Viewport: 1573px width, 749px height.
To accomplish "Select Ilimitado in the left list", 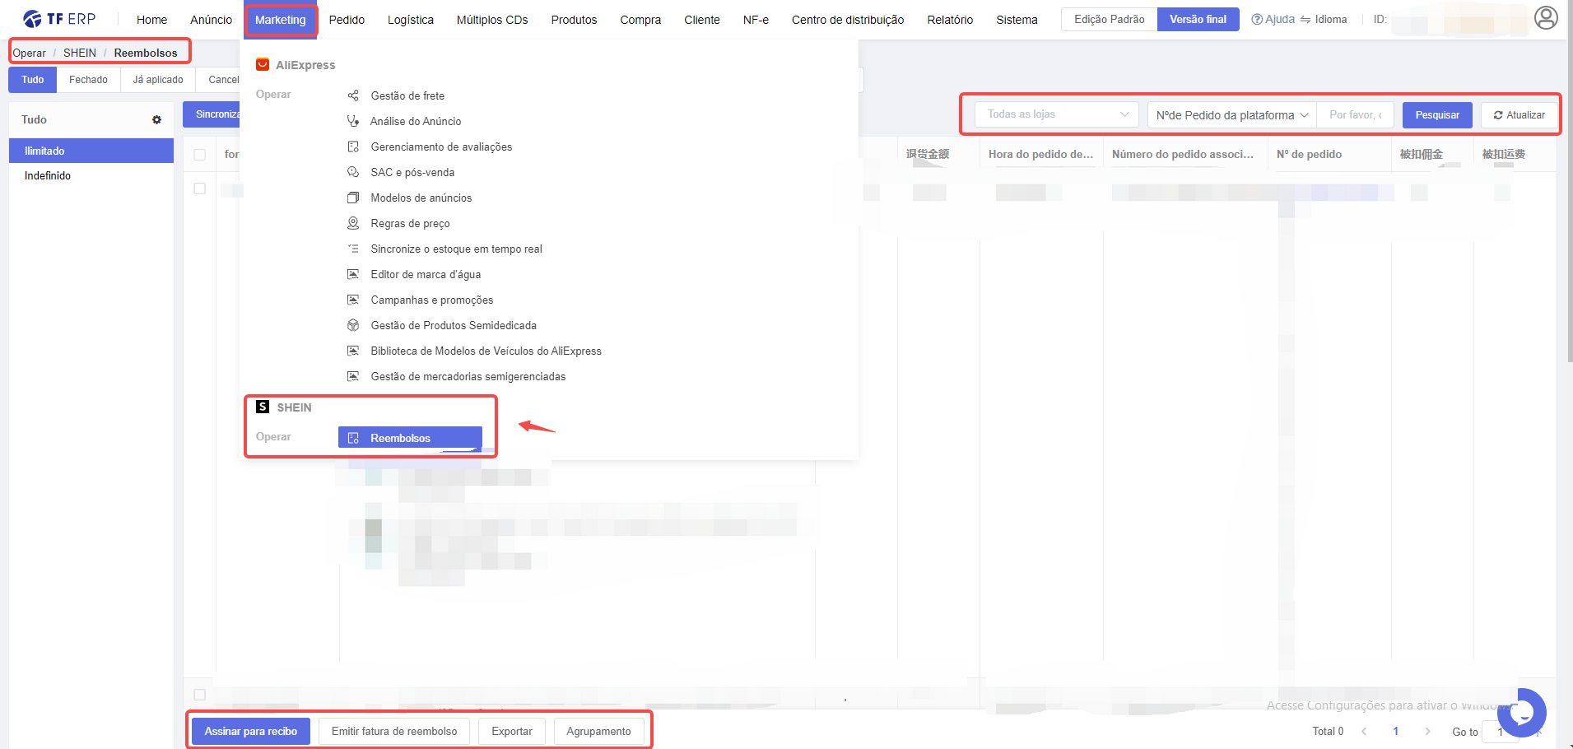I will pos(91,151).
